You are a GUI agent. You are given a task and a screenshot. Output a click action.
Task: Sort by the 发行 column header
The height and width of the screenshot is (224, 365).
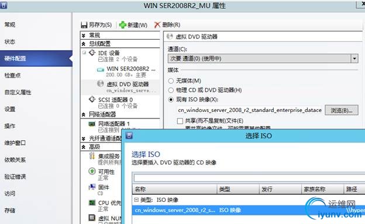[x=280, y=190]
